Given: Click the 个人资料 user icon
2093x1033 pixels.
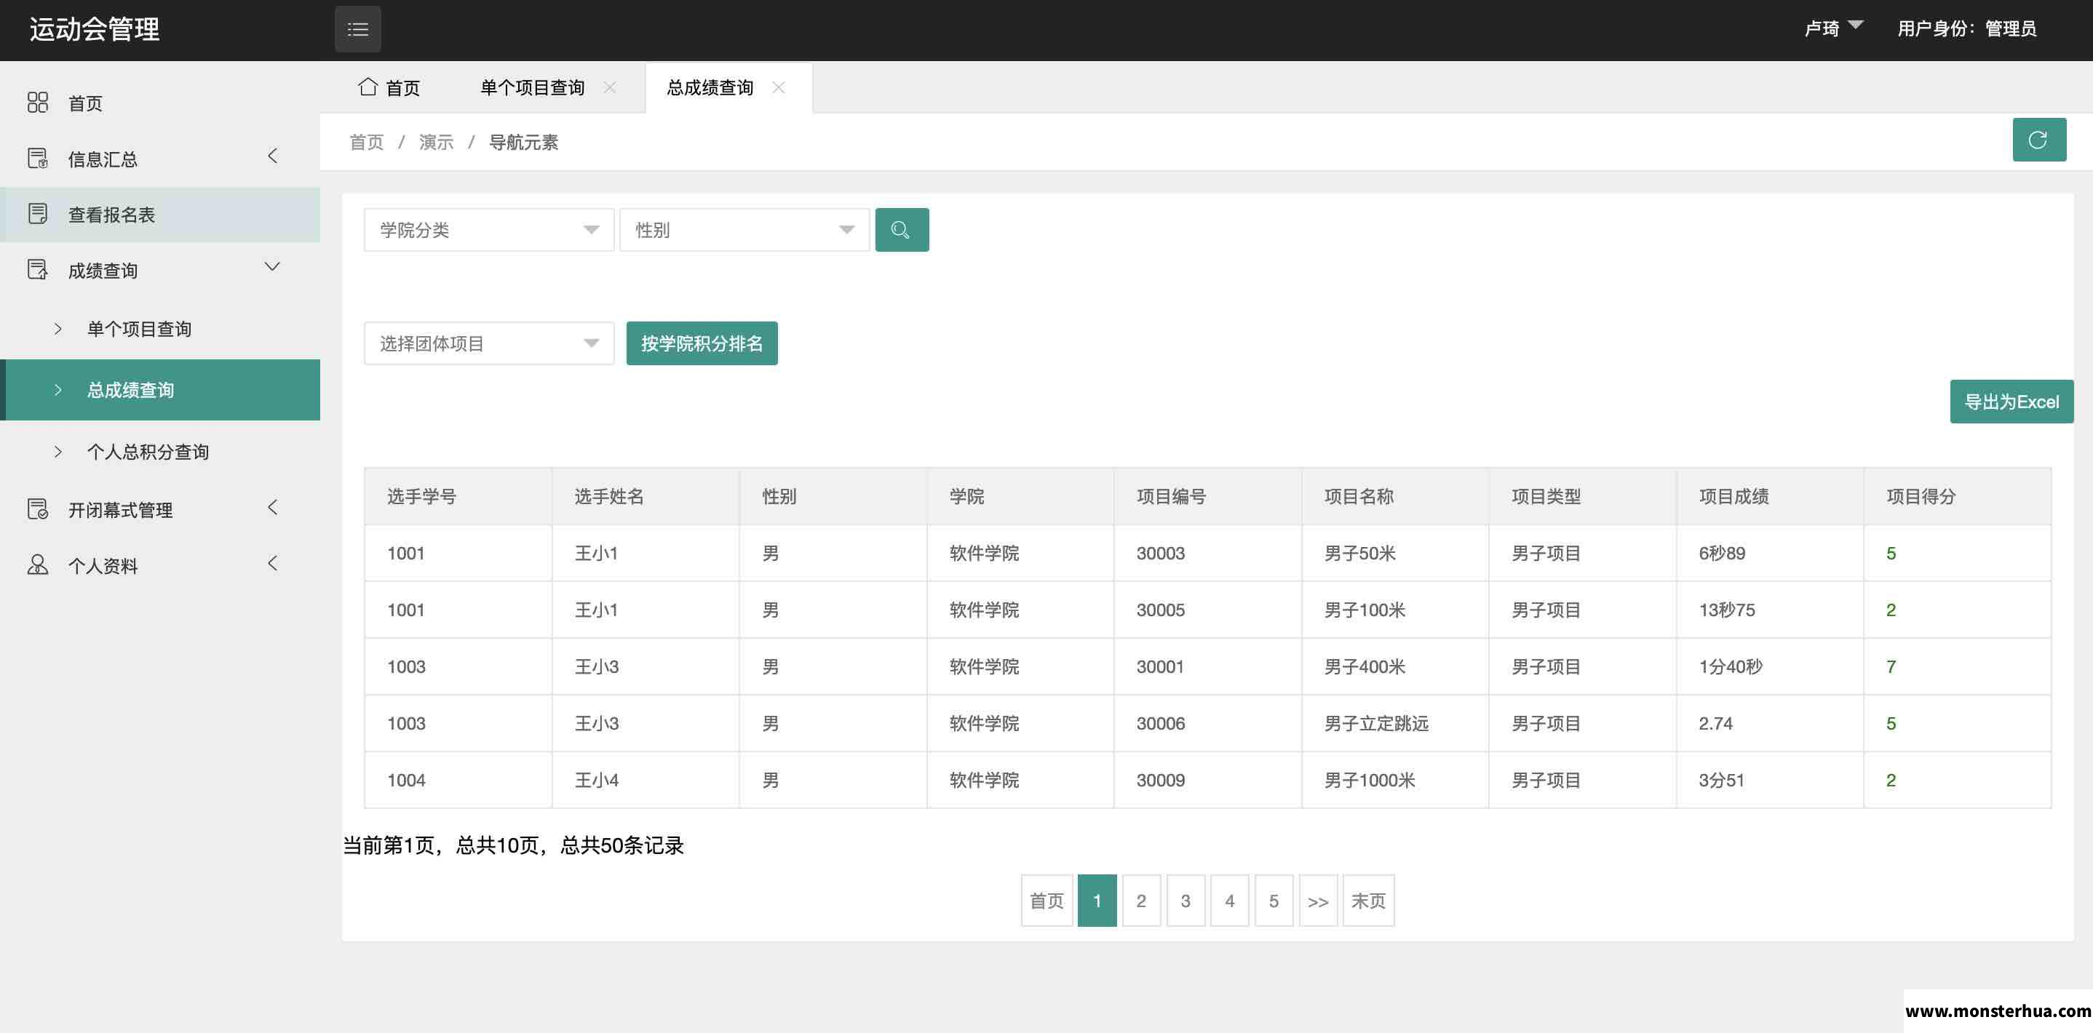Looking at the screenshot, I should click(x=38, y=565).
